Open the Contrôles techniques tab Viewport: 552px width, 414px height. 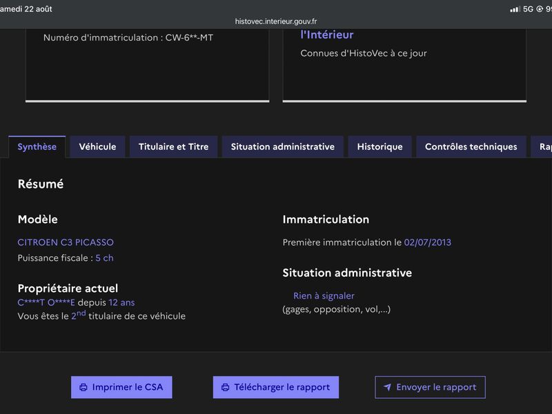[x=471, y=147]
